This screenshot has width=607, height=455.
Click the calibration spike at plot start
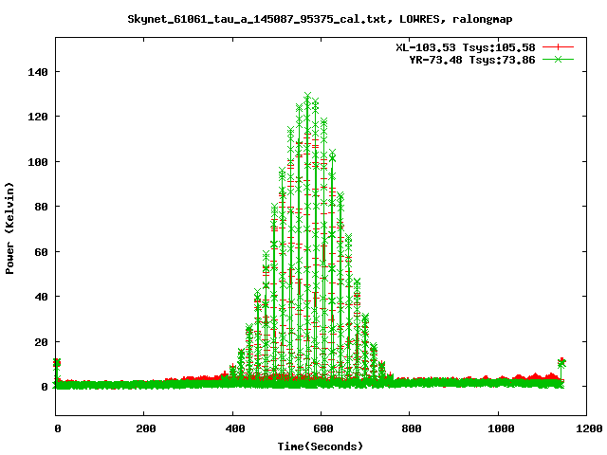point(57,363)
